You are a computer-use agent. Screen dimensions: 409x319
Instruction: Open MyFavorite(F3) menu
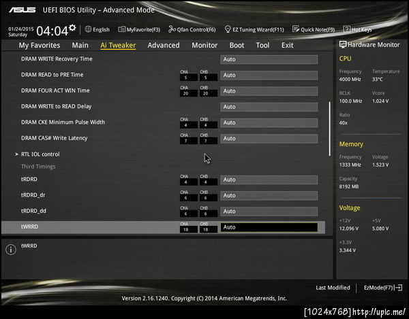click(143, 30)
